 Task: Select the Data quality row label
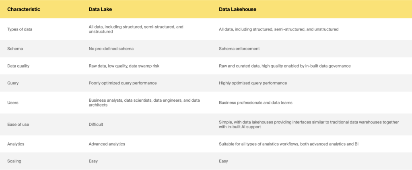(18, 66)
